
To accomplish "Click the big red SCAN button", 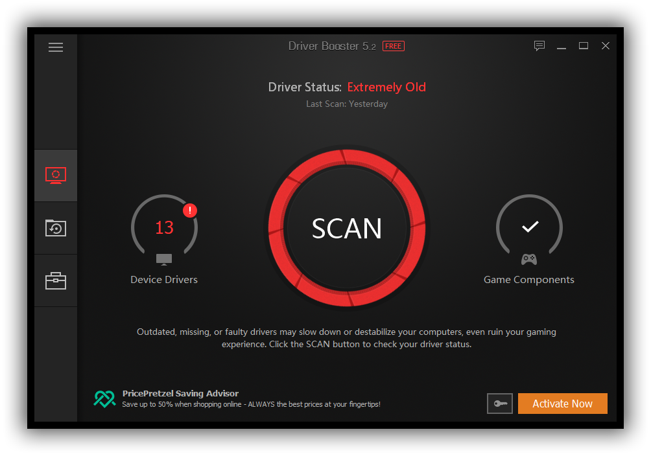I will click(347, 228).
